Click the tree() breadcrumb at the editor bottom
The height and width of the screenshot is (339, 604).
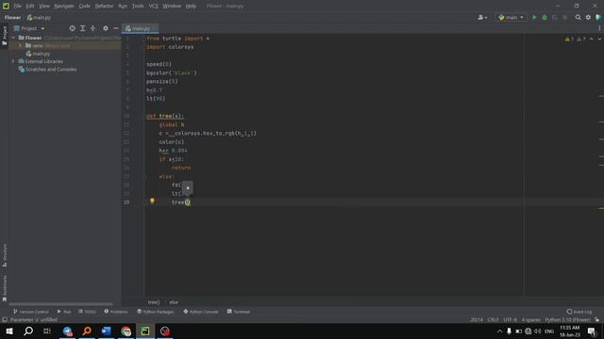coord(154,302)
